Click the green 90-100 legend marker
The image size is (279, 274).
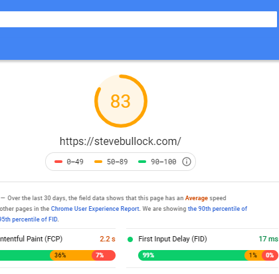[x=142, y=162]
